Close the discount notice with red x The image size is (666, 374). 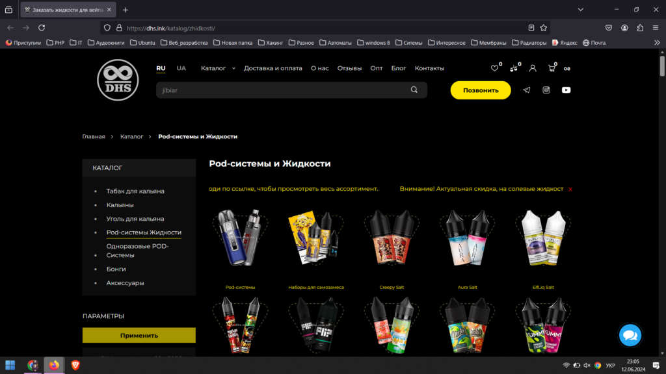(x=570, y=189)
